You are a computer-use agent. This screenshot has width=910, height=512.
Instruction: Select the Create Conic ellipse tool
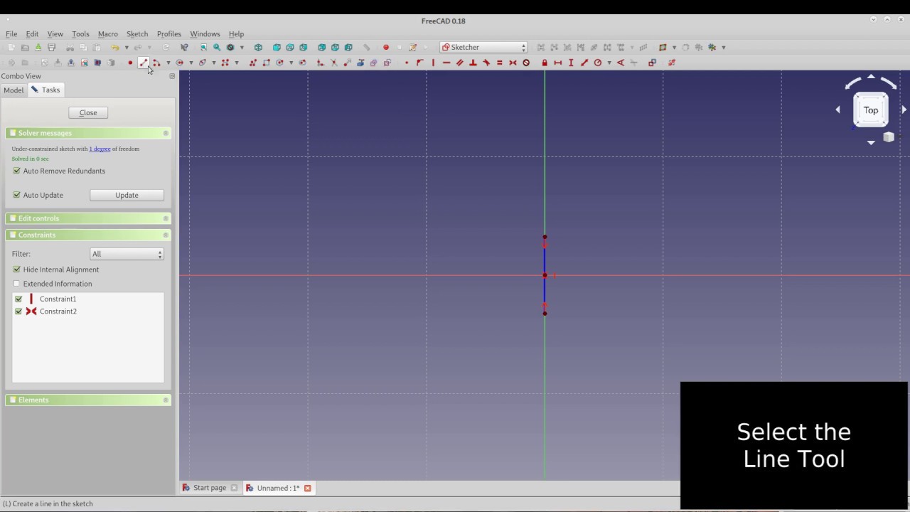click(203, 63)
